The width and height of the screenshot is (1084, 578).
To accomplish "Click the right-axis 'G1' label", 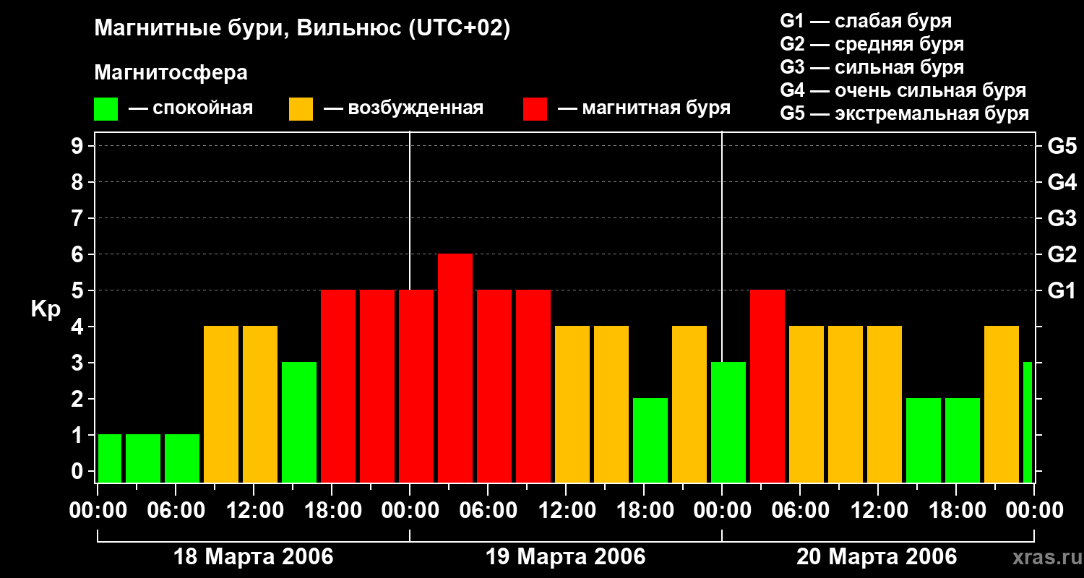I will click(1062, 290).
